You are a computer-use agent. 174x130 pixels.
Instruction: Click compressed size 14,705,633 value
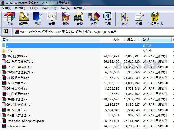[x=132, y=126]
